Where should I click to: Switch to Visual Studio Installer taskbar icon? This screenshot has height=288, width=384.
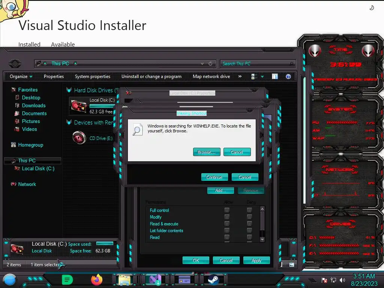pos(155,280)
